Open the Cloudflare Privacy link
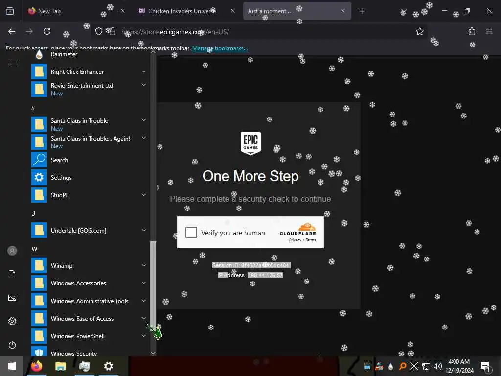Viewport: 501px width, 376px height. [295, 240]
